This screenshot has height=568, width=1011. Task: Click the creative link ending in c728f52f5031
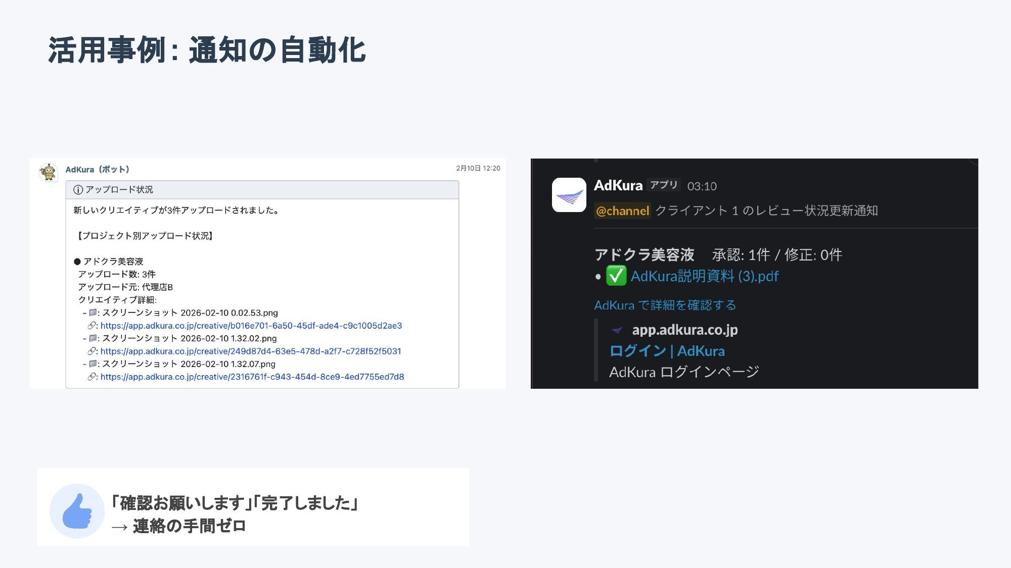(250, 351)
